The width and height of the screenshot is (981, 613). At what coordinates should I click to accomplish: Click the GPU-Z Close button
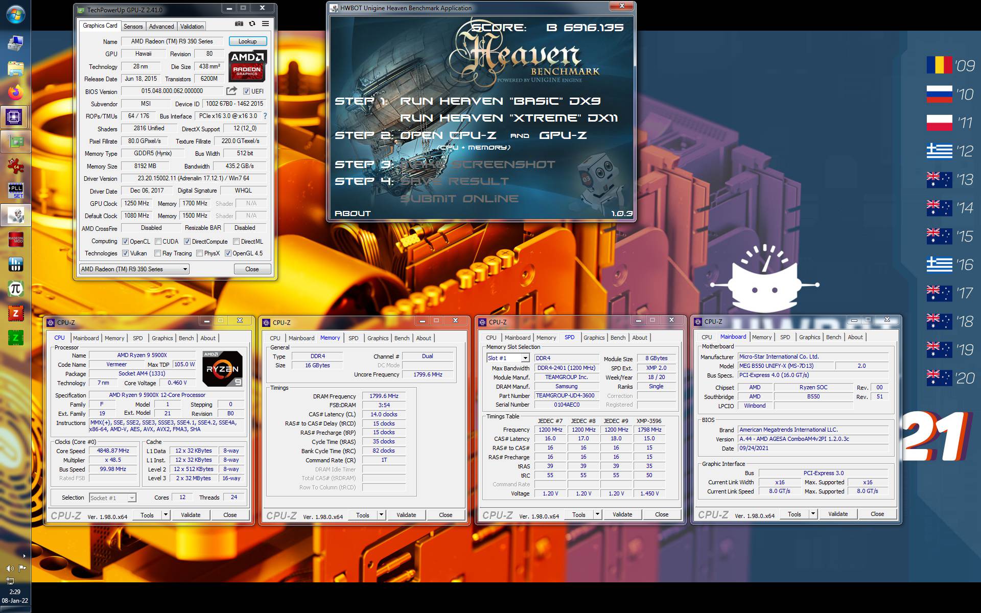point(252,269)
